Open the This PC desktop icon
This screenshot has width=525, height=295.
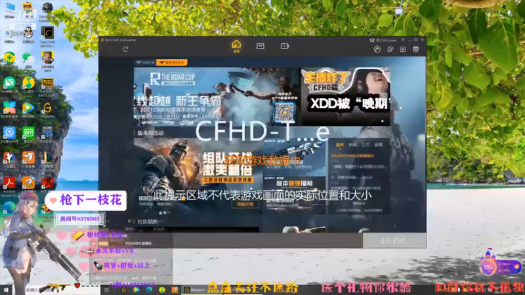coord(9,10)
